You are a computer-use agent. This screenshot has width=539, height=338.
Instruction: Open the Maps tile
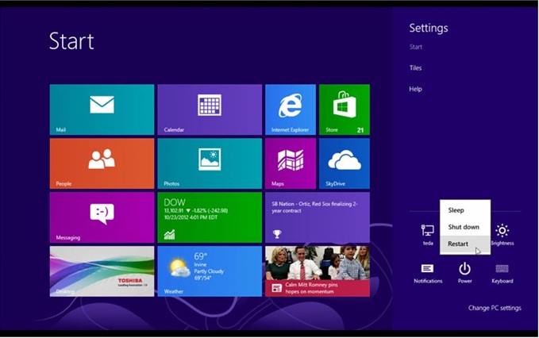[291, 163]
